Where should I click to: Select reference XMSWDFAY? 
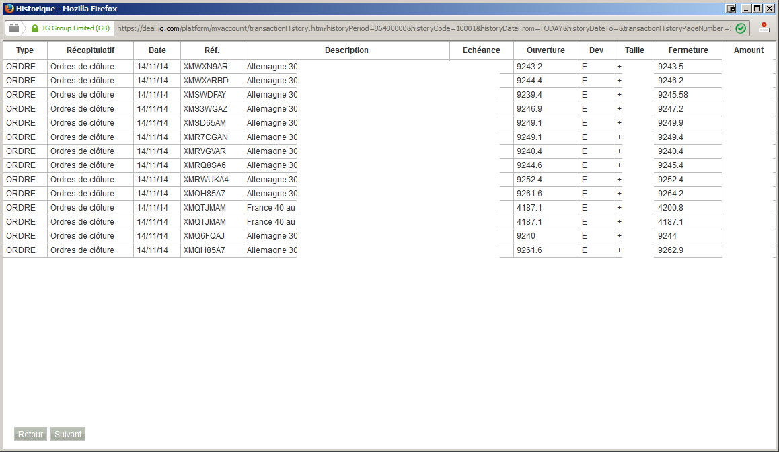[x=205, y=94]
